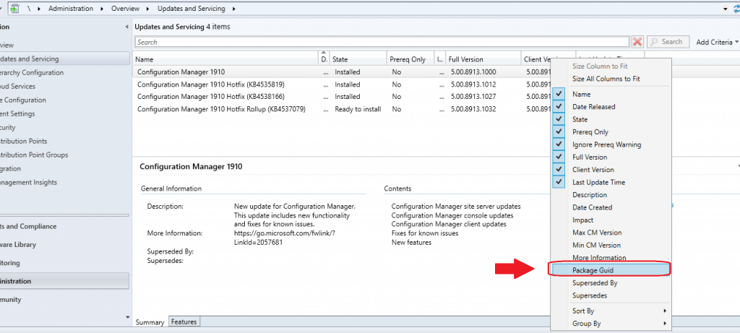Click Overview in the breadcrumb path
Viewport: 740px width, 333px height.
coord(126,9)
